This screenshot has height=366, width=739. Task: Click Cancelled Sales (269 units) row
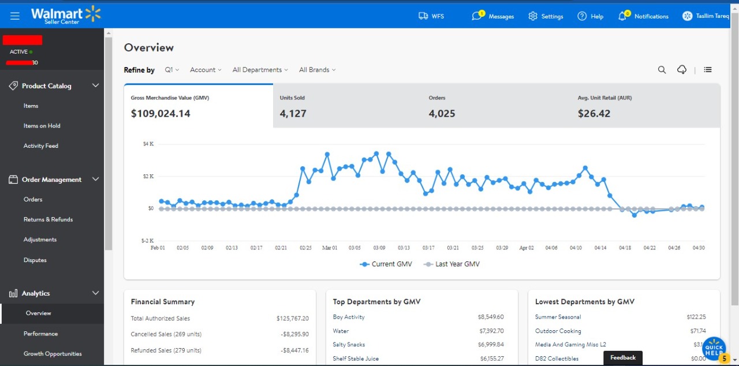(x=220, y=334)
